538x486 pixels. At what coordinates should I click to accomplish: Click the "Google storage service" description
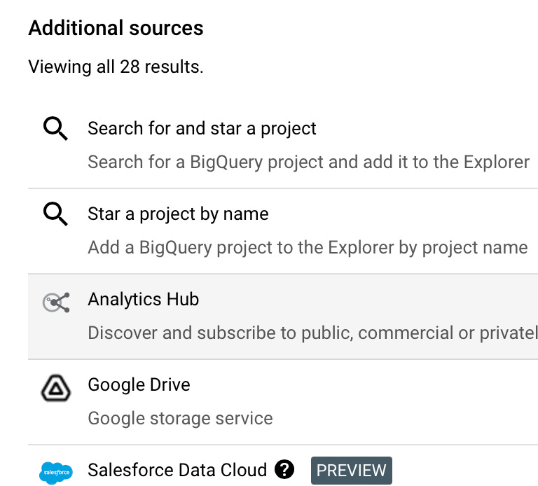coord(180,419)
